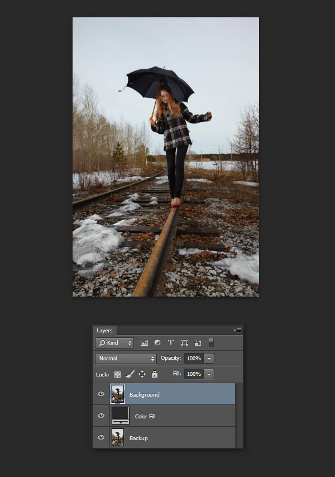The width and height of the screenshot is (335, 477).
Task: Filter for shape layers icon
Action: click(184, 343)
